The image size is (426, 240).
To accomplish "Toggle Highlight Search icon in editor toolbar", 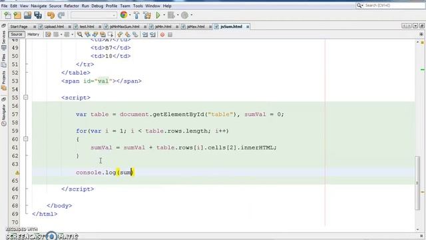I will coord(103,35).
